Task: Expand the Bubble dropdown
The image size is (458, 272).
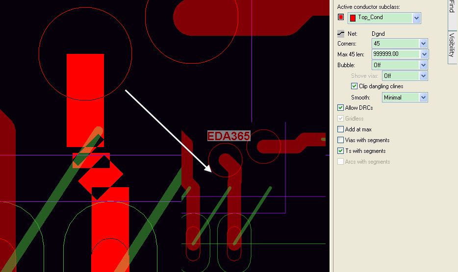Action: [x=423, y=65]
